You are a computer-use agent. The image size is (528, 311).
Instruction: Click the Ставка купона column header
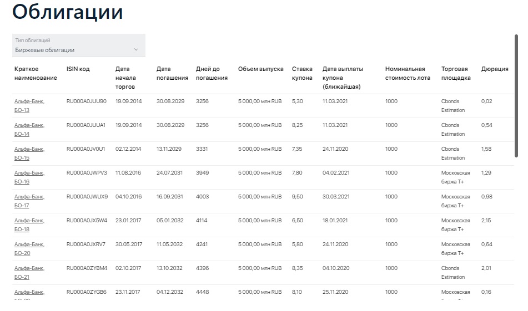tap(303, 74)
